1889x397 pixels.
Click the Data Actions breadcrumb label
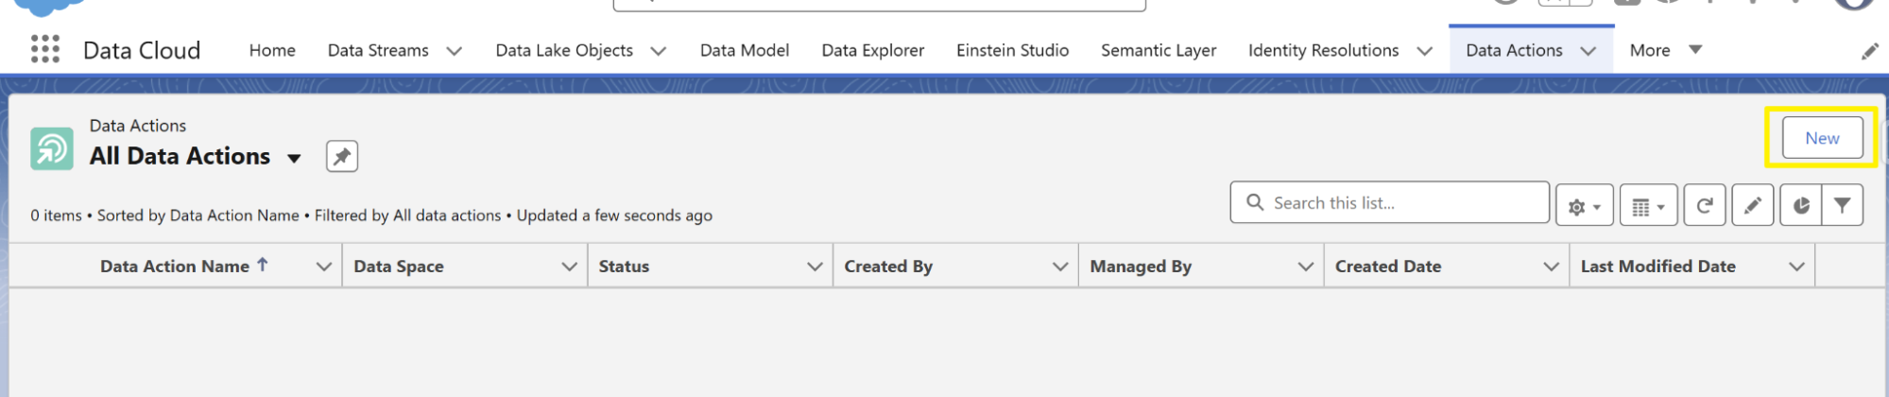(138, 126)
